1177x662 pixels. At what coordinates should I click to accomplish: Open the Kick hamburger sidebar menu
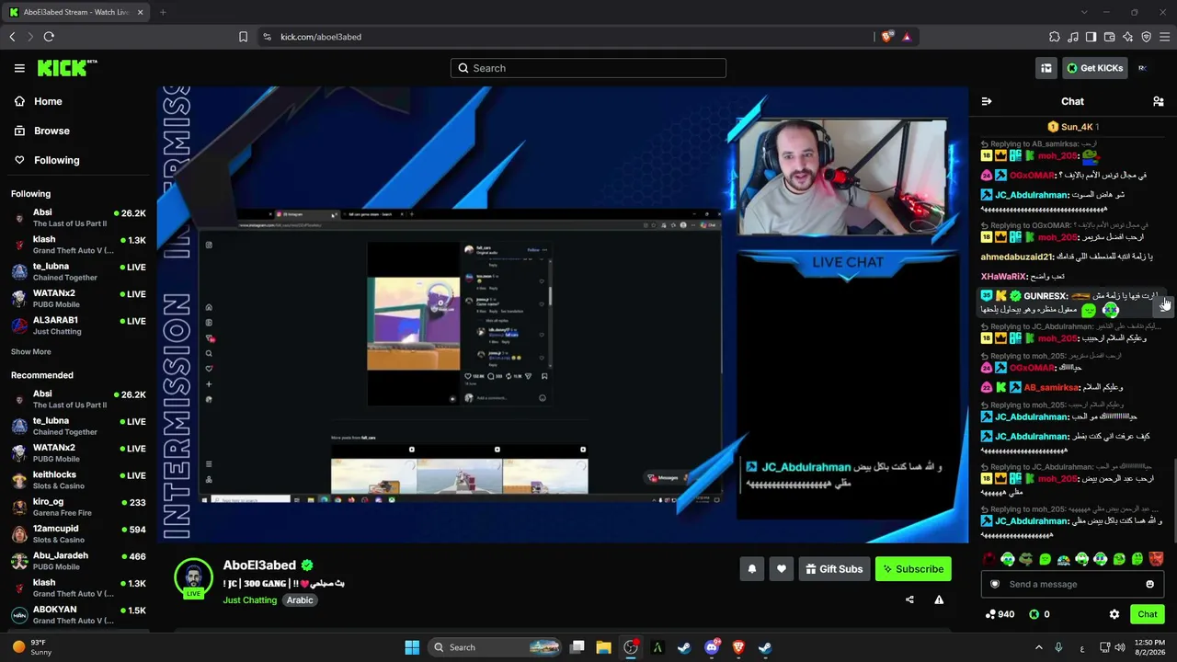[x=19, y=68]
